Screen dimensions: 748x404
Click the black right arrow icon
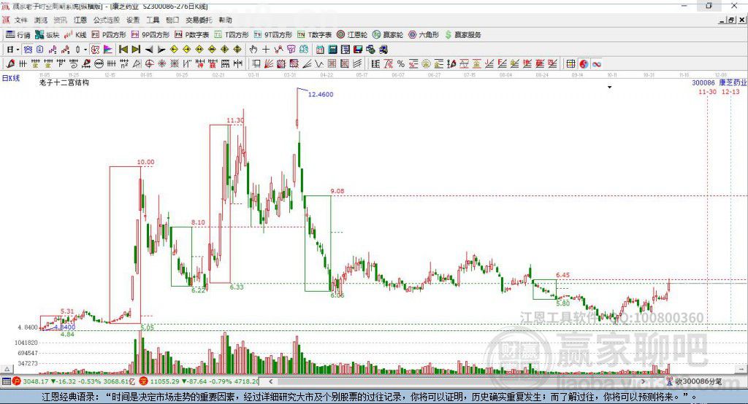161,50
